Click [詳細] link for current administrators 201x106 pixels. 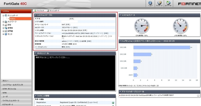click(89, 41)
